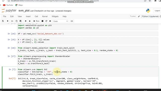Copy selected cells icon
Image resolution: width=161 pixels, height=91 pixels.
(16, 21)
